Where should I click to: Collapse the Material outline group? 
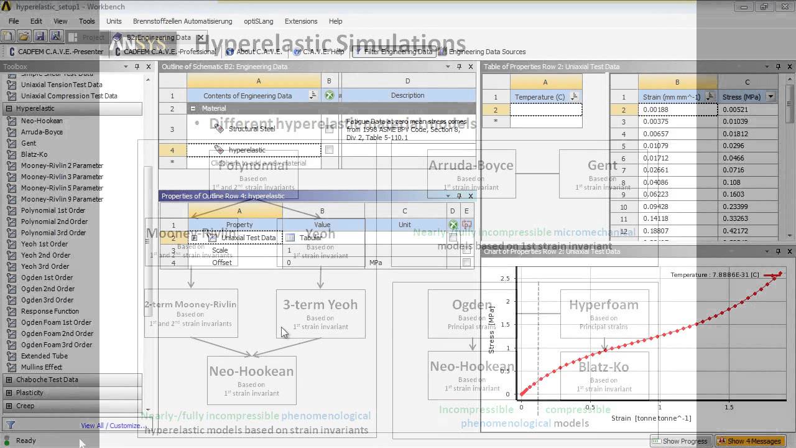[x=193, y=108]
